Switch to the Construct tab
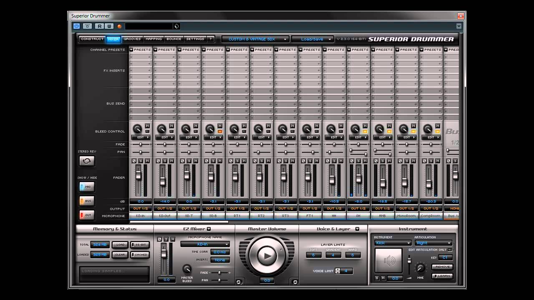This screenshot has width=534, height=300. (x=92, y=39)
